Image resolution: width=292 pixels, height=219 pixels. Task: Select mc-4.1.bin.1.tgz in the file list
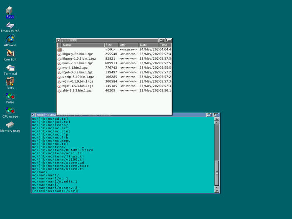coord(75,68)
